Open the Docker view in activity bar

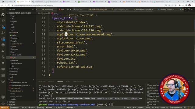tap(3, 51)
